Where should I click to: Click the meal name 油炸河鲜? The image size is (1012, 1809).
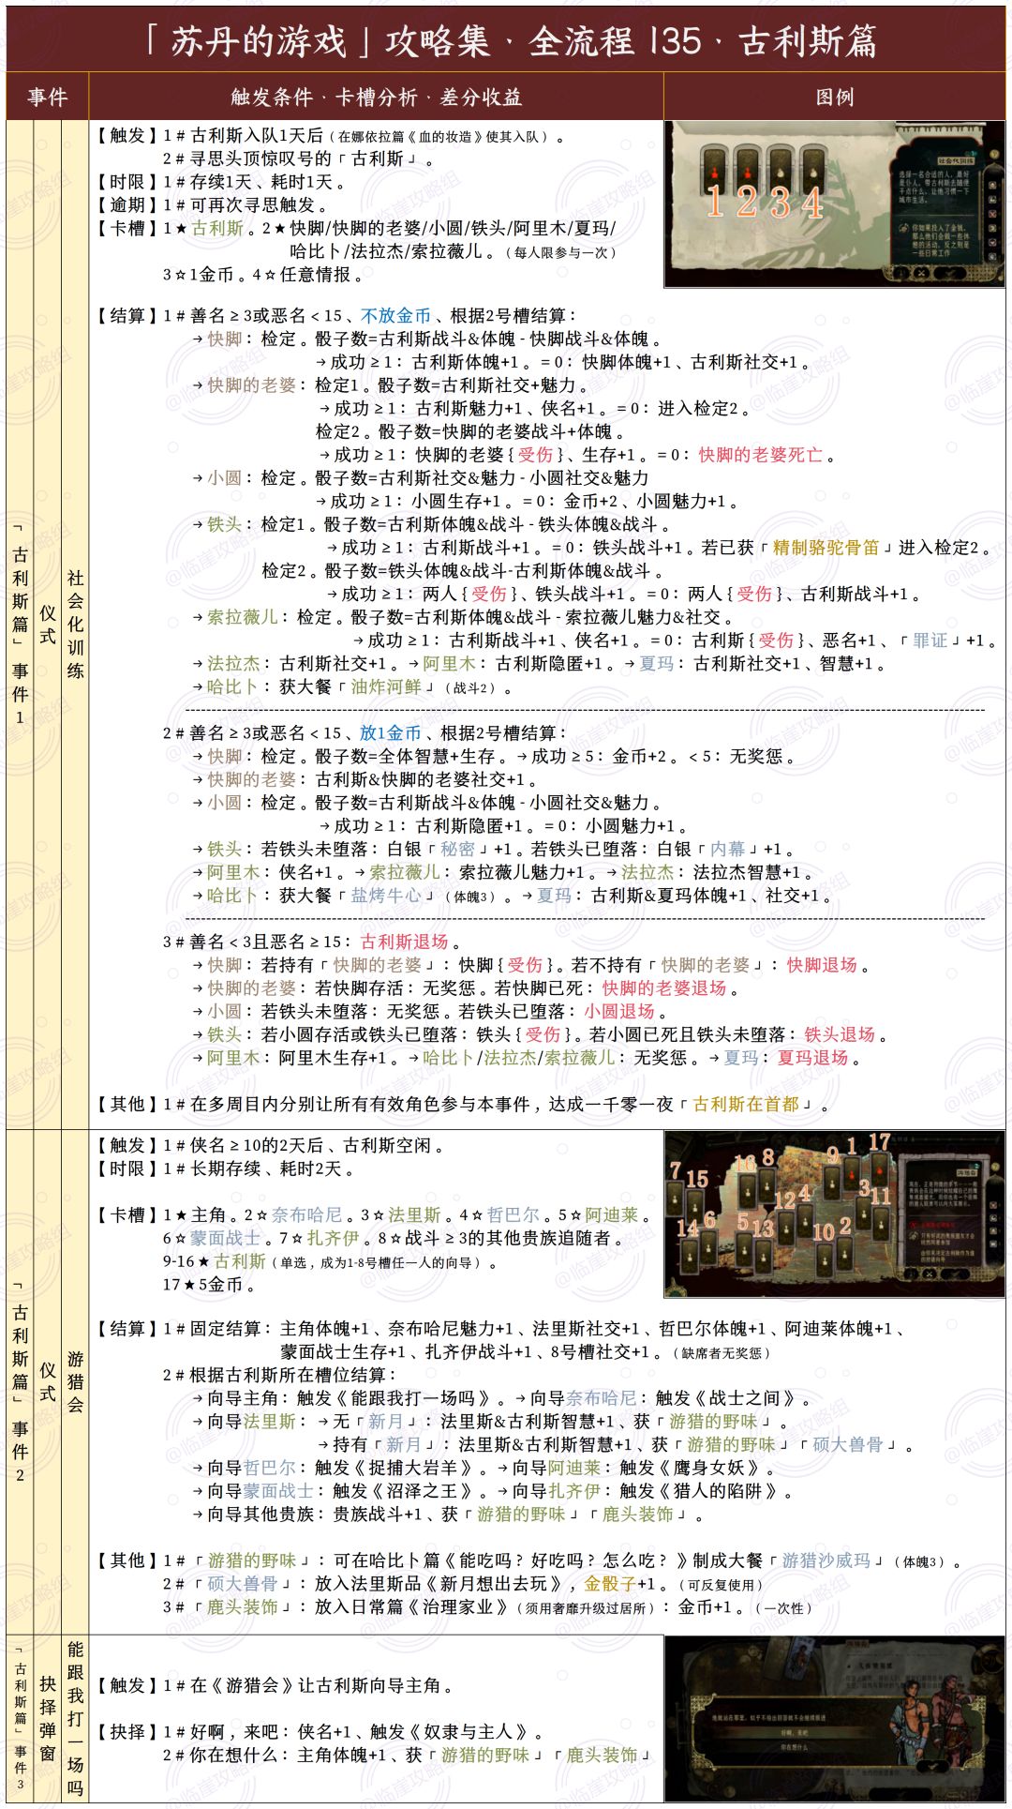[386, 687]
